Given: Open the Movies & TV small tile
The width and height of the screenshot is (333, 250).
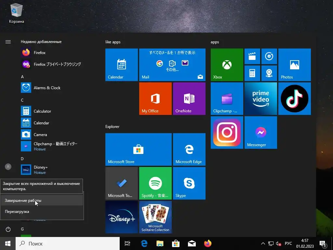Looking at the screenshot, I should (x=252, y=56).
